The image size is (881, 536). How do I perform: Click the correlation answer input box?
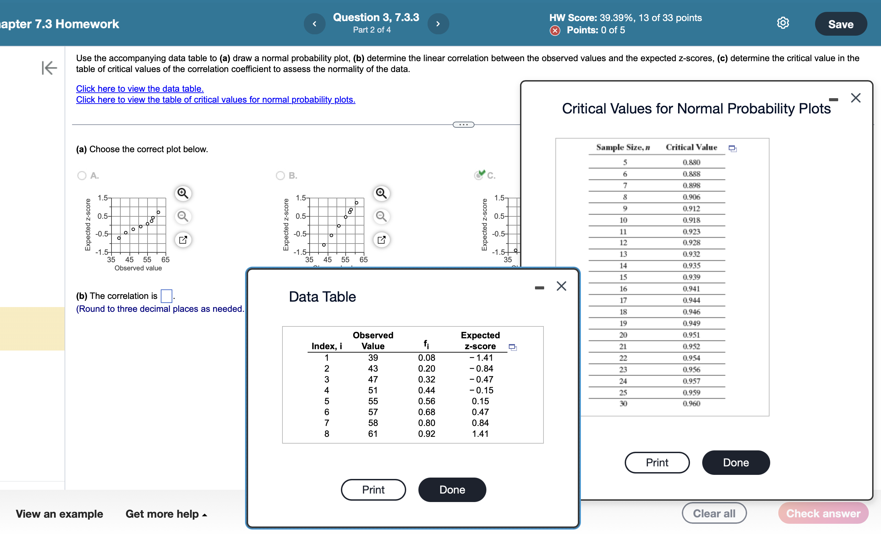pyautogui.click(x=167, y=296)
